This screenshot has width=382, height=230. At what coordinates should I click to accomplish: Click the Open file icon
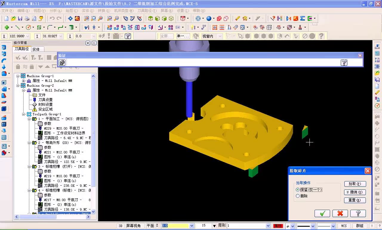click(x=13, y=18)
